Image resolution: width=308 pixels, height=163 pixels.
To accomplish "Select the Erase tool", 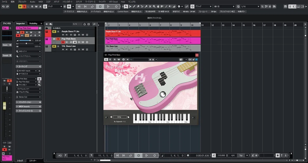I will click(138, 6).
